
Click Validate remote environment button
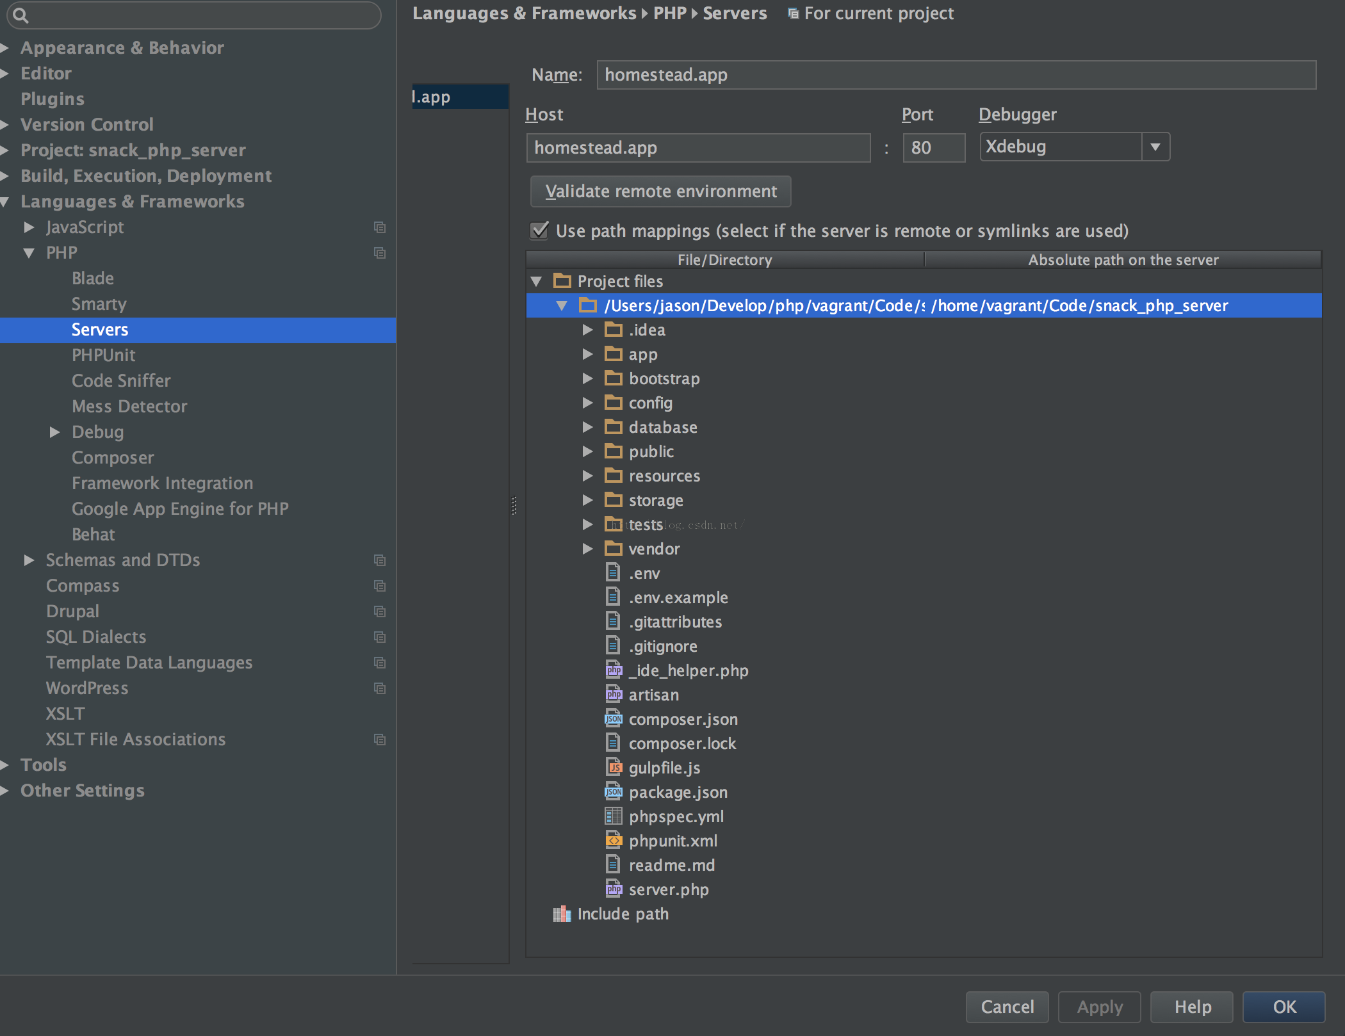point(661,191)
